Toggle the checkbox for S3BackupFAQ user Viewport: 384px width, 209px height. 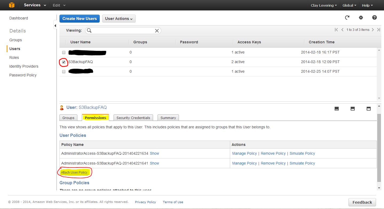[64, 62]
